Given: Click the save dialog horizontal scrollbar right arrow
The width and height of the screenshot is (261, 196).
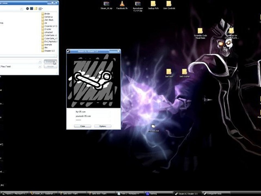Looking at the screenshot, I should [55, 56].
